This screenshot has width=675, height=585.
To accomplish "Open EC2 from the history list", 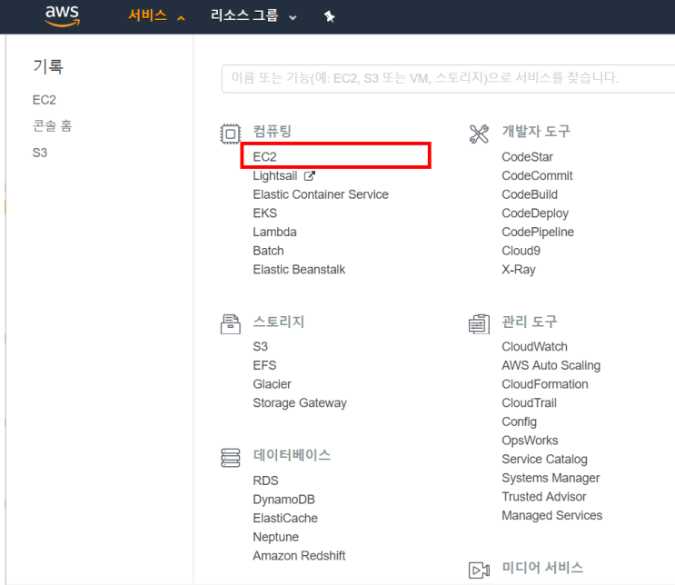I will click(x=44, y=100).
